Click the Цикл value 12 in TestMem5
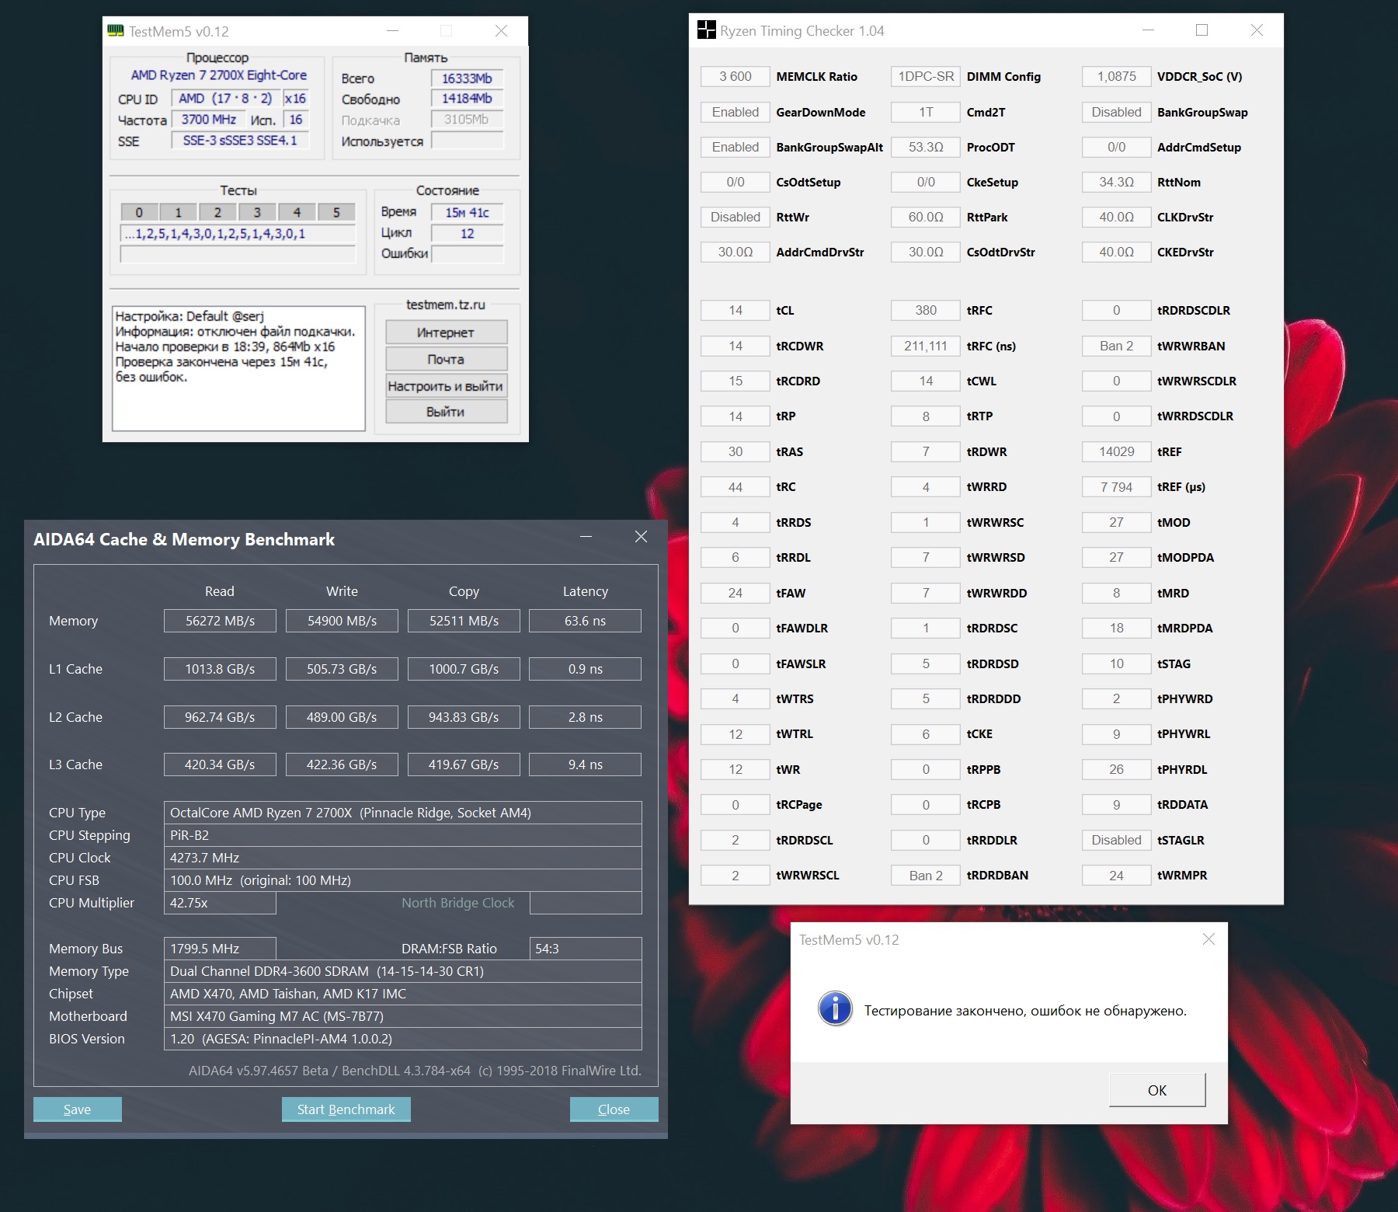This screenshot has width=1398, height=1212. (467, 233)
